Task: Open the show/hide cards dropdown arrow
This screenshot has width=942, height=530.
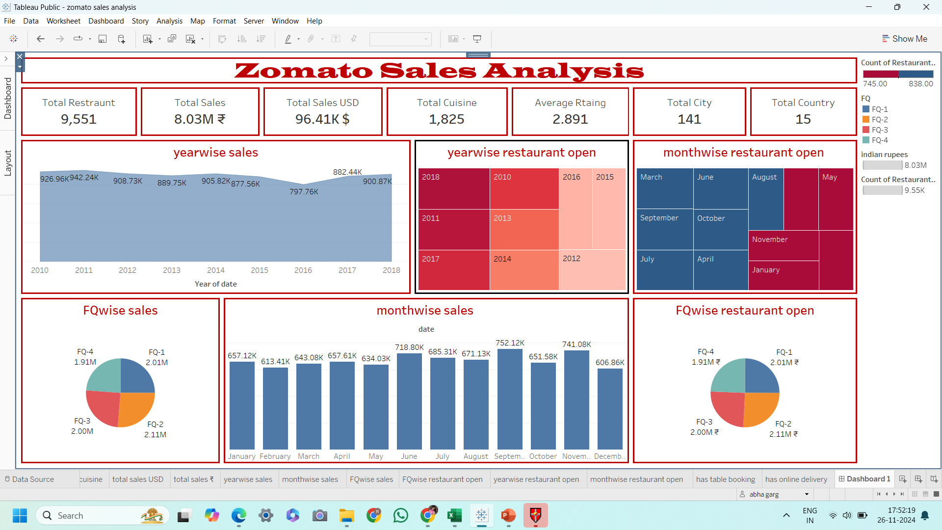Action: pos(464,39)
